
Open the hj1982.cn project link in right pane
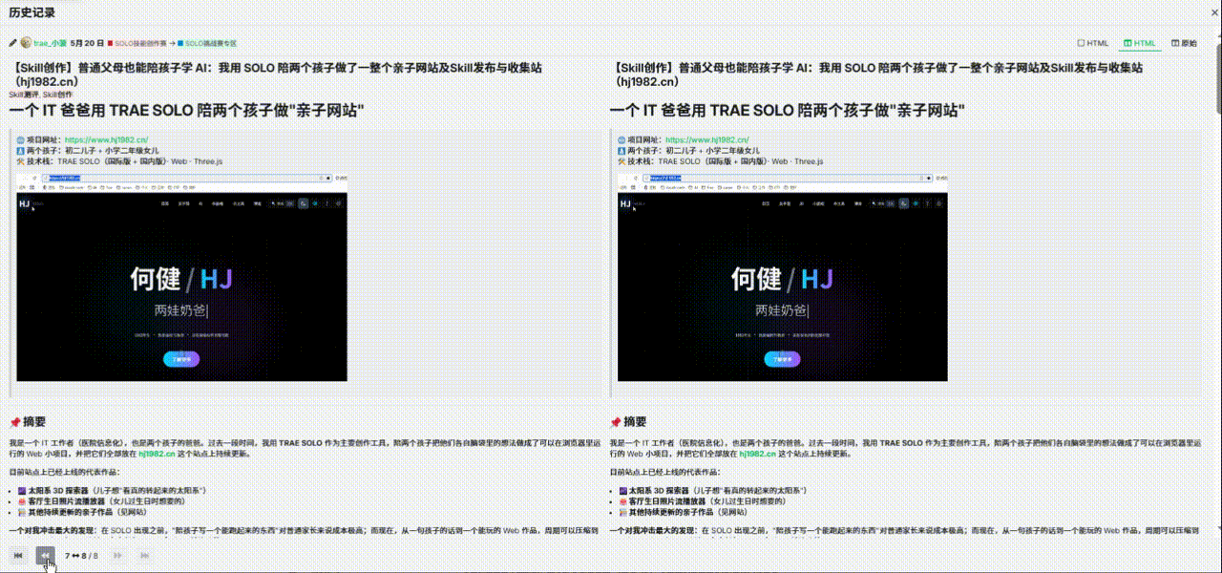(706, 139)
